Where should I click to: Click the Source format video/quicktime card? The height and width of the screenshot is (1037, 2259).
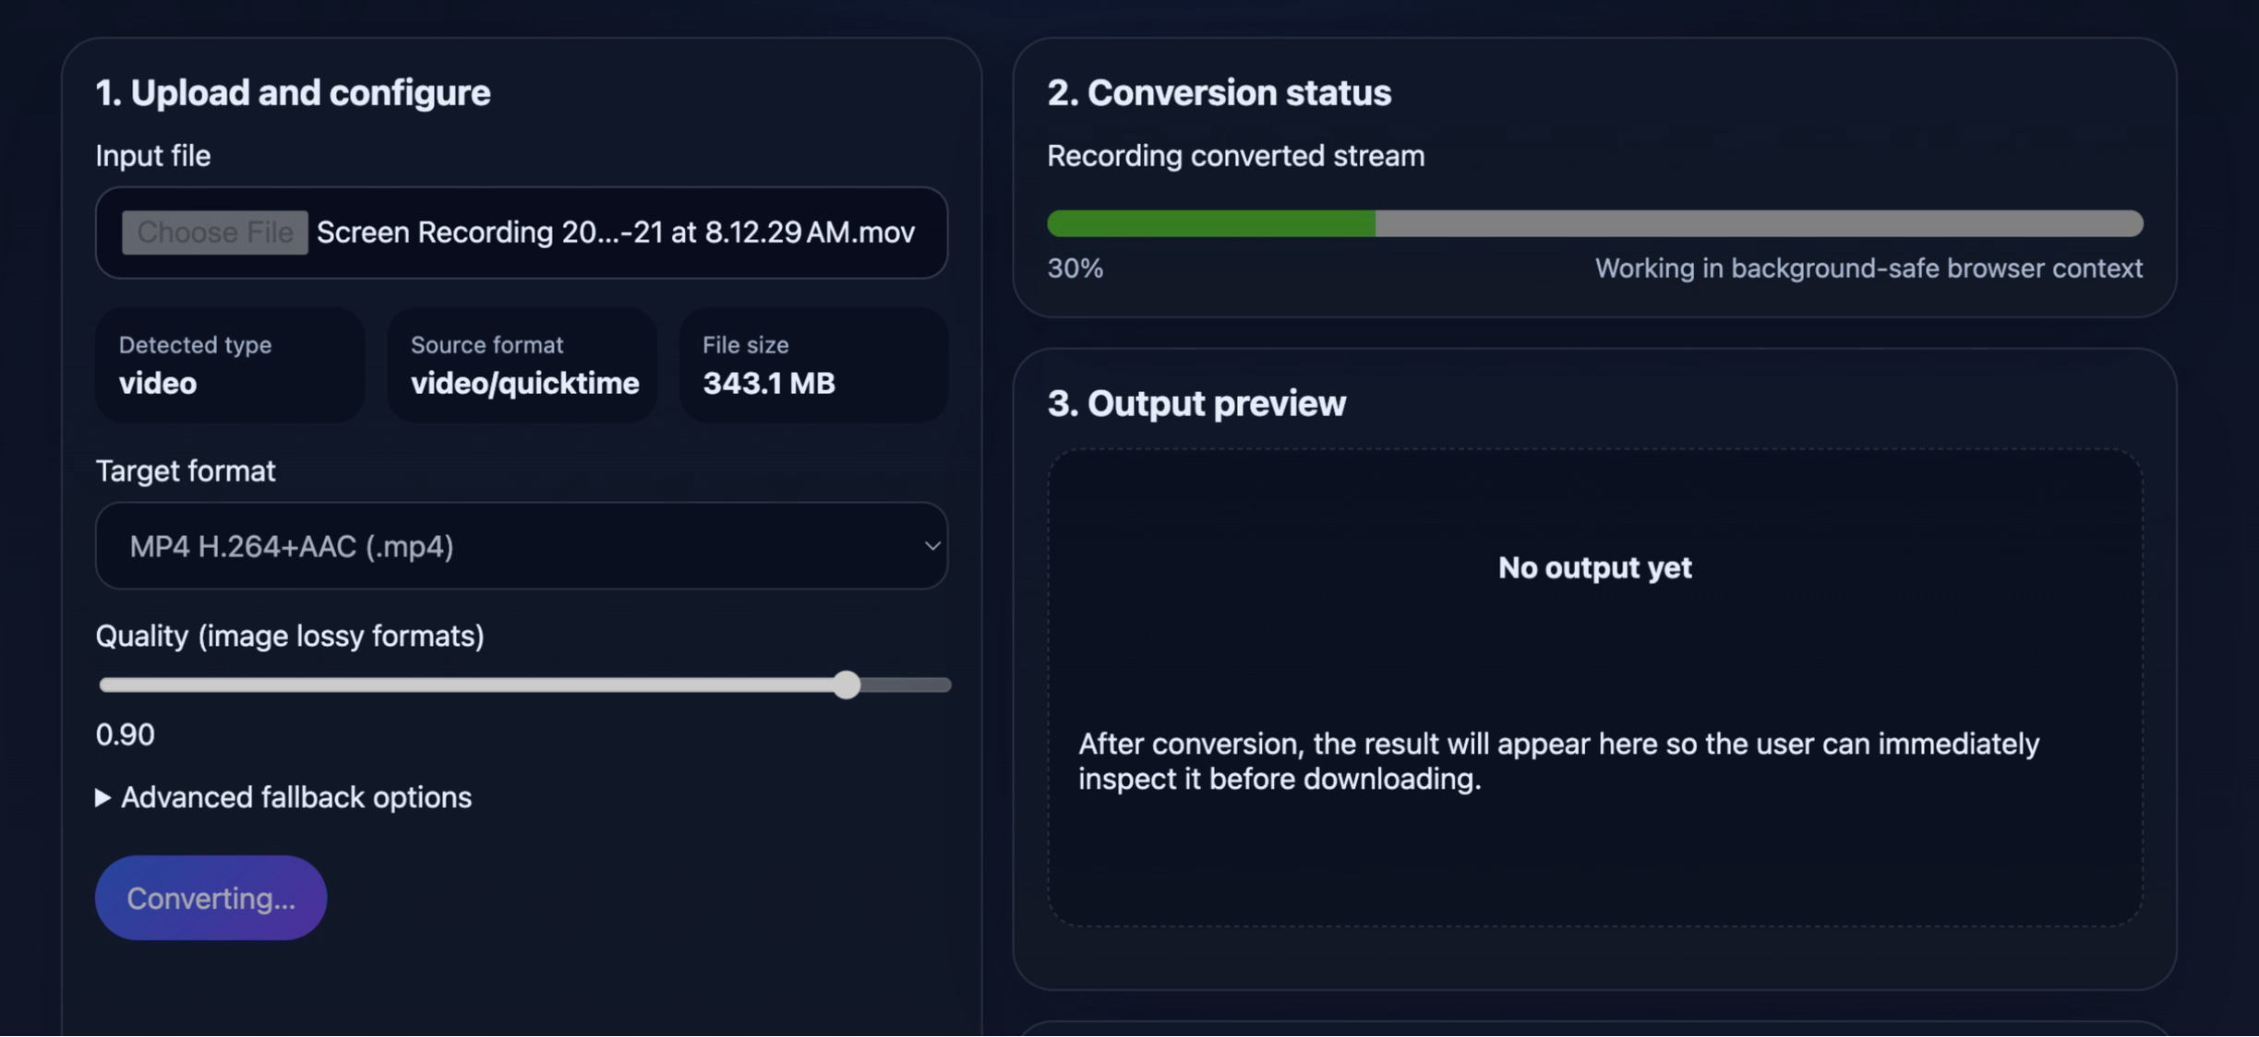[x=522, y=365]
